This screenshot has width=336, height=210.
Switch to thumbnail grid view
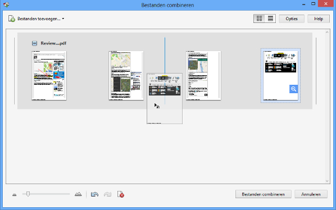point(259,19)
